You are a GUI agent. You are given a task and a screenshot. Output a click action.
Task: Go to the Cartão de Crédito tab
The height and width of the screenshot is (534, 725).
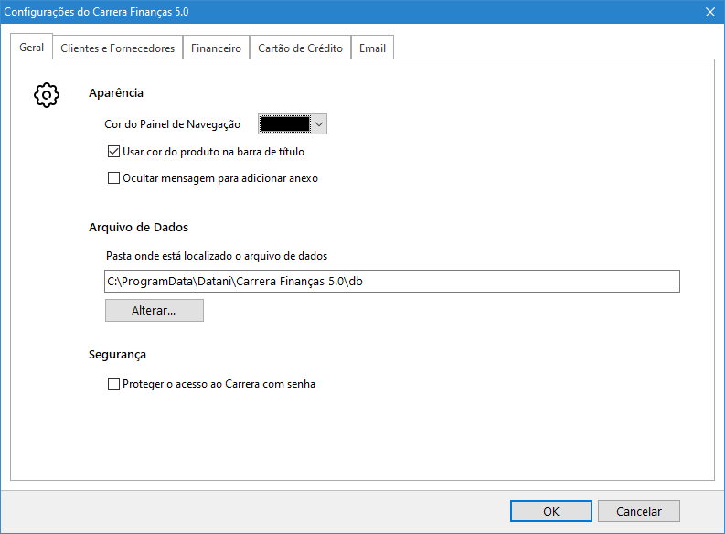click(300, 48)
